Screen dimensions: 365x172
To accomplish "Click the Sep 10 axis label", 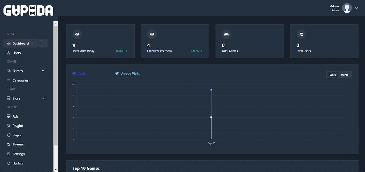I will point(211,143).
